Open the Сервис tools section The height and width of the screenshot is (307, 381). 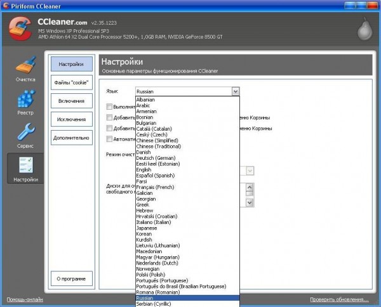pyautogui.click(x=25, y=135)
